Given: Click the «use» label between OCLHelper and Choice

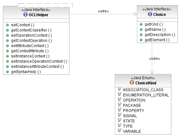Looking at the screenshot, I should [x=103, y=11].
